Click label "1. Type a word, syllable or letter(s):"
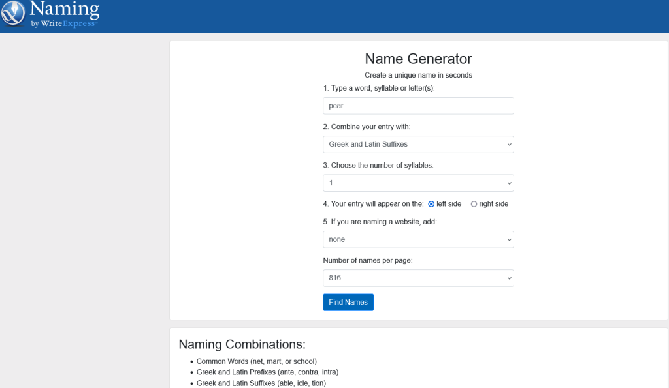The width and height of the screenshot is (669, 388). pyautogui.click(x=379, y=88)
